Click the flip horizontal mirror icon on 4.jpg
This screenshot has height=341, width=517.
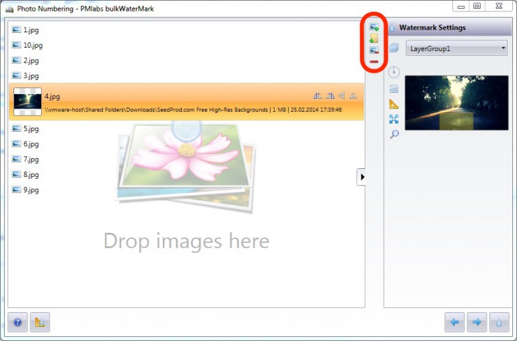(353, 96)
